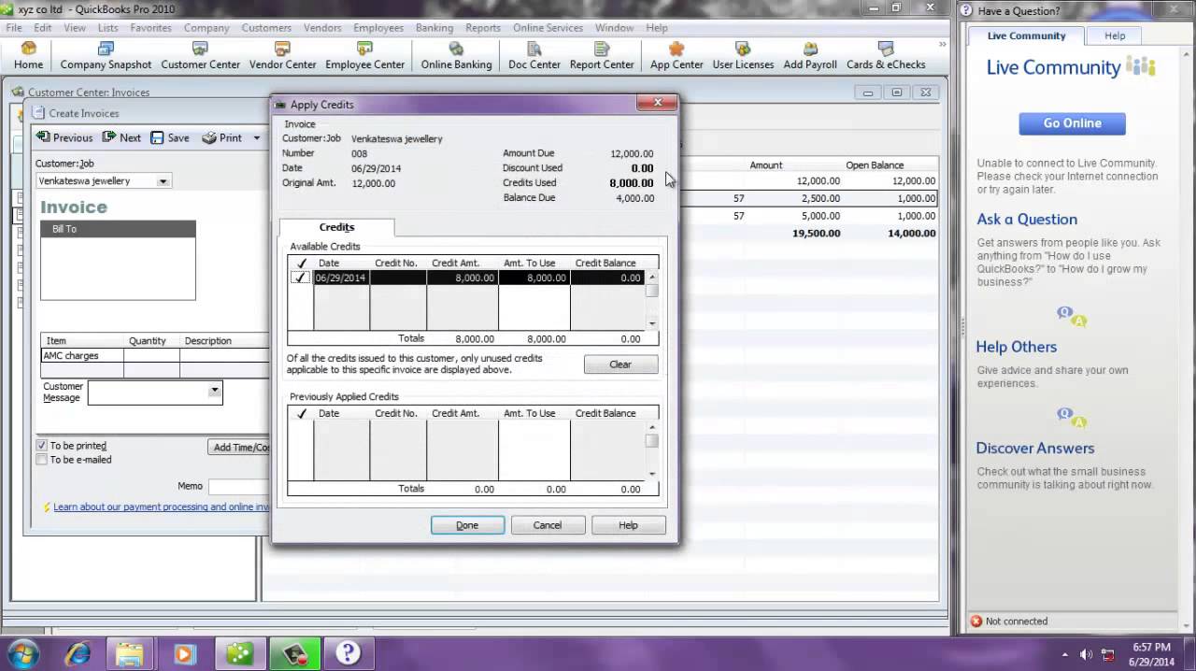Open the Online Services menu
The height and width of the screenshot is (671, 1196).
click(548, 28)
